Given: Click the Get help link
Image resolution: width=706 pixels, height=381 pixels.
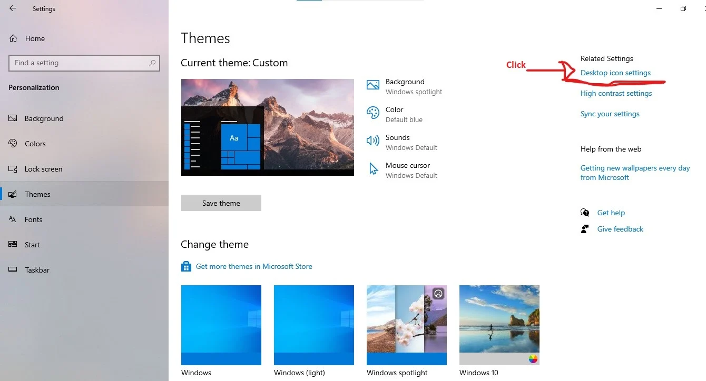Looking at the screenshot, I should 611,213.
